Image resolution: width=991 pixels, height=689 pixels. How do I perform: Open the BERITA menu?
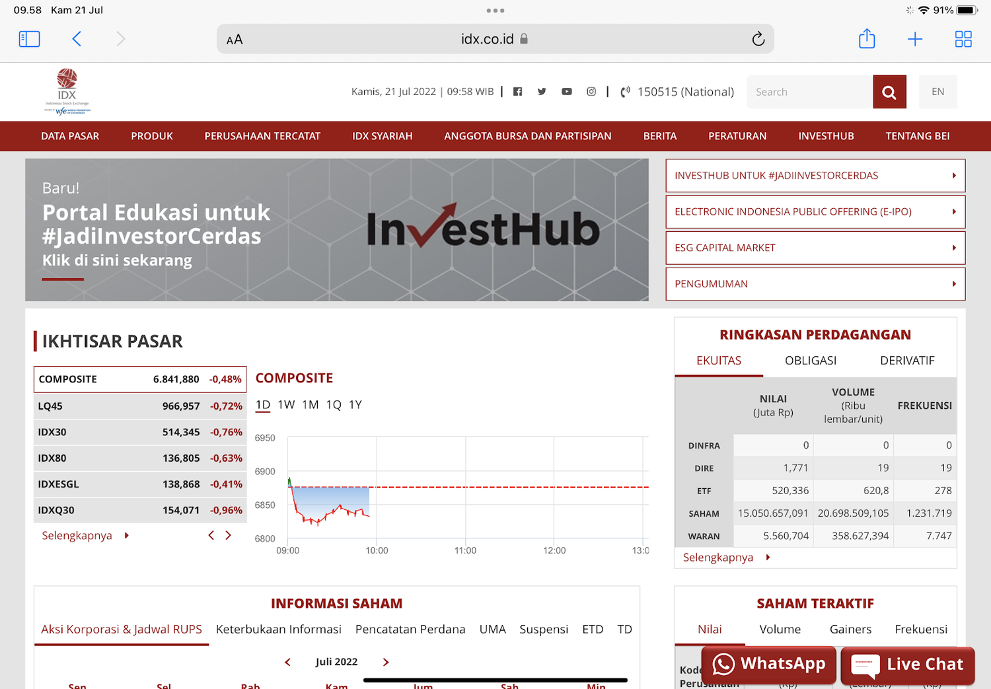660,136
